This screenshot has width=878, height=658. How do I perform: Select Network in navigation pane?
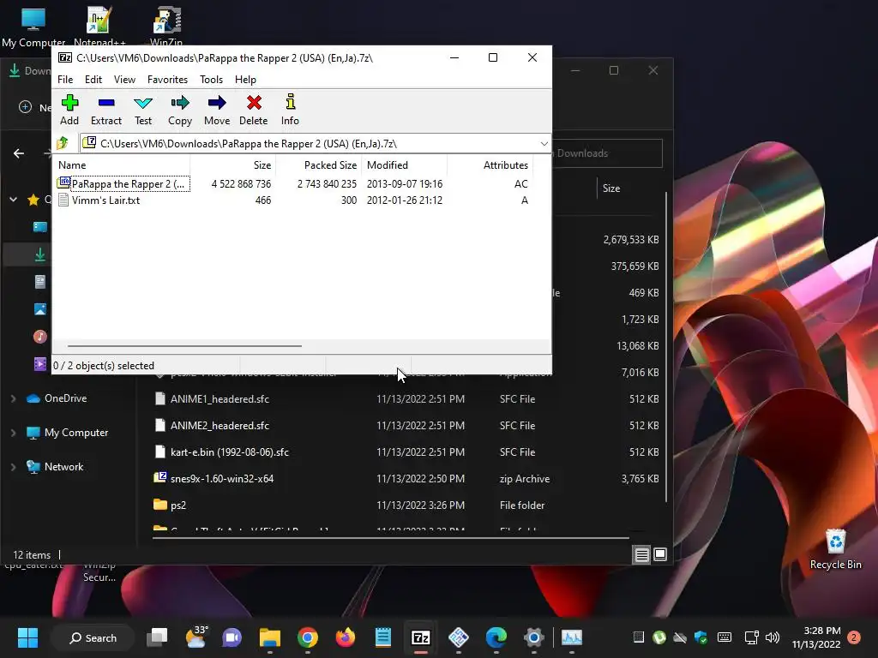coord(55,467)
